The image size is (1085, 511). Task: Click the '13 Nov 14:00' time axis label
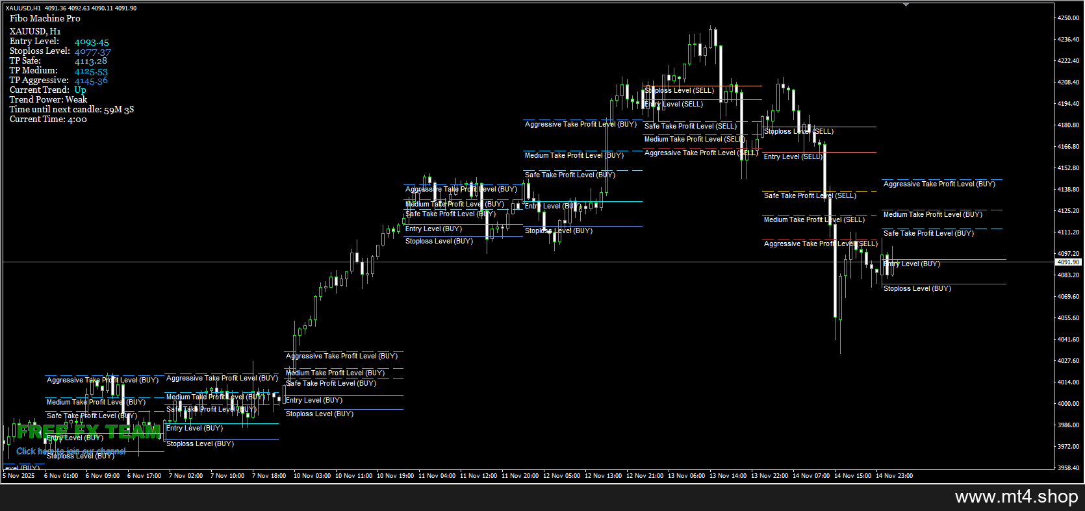tap(728, 476)
